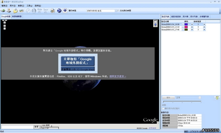221x133 pixels.
Task: Toggle the 顯示照片或幻燈片 checkbox
Action: pyautogui.click(x=163, y=108)
